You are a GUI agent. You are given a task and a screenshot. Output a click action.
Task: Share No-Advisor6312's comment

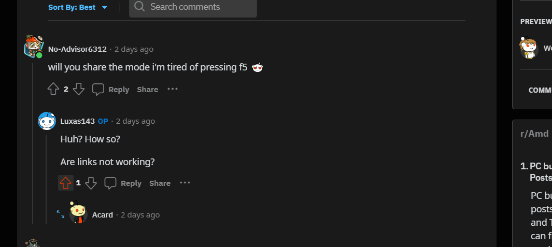pos(148,90)
